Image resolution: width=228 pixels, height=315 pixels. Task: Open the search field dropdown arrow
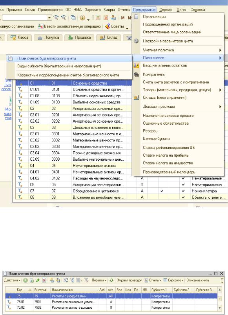49,18
